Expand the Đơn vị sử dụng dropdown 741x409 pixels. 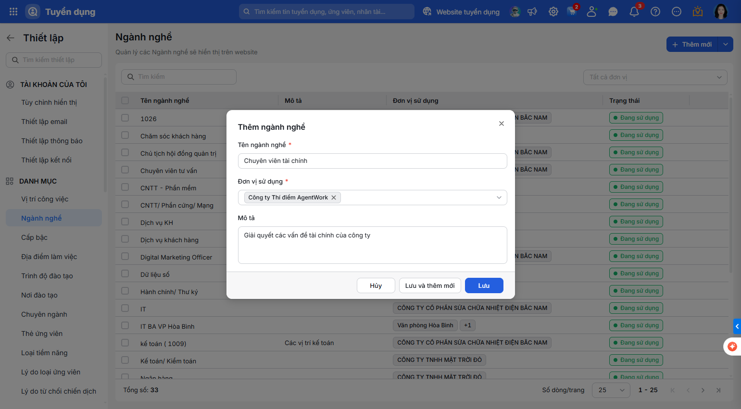coord(499,198)
